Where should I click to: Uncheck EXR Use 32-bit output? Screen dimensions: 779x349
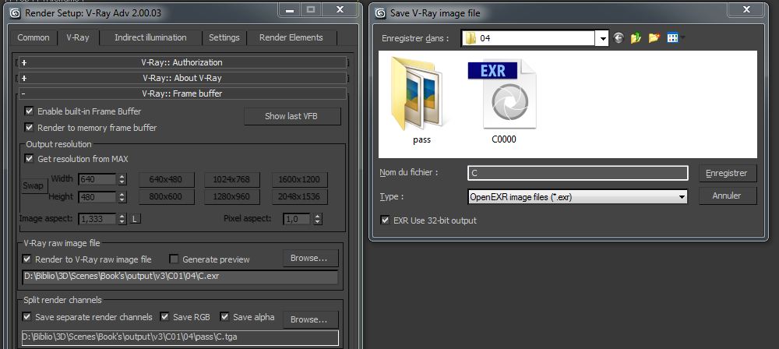pos(385,220)
